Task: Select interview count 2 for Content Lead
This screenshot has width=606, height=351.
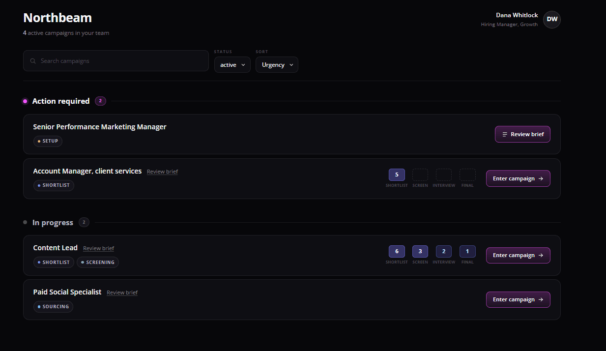Action: (444, 251)
